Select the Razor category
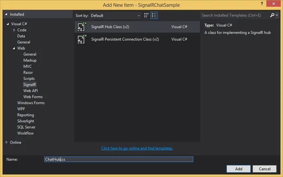This screenshot has height=177, width=283. point(28,73)
